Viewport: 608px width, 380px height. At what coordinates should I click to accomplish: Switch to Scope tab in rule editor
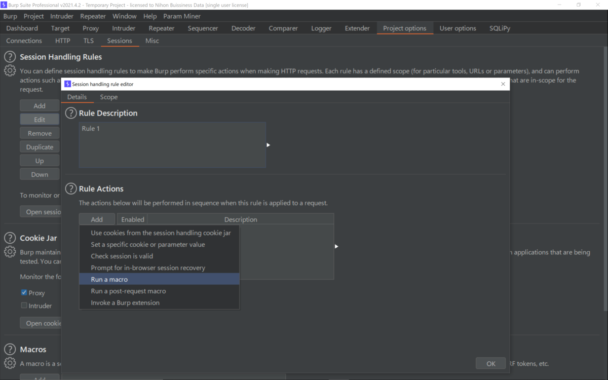coord(108,97)
